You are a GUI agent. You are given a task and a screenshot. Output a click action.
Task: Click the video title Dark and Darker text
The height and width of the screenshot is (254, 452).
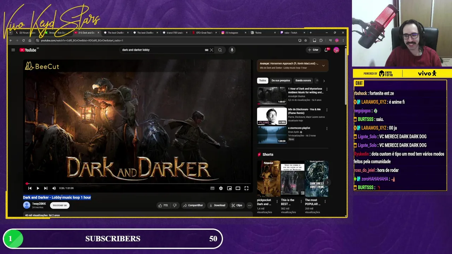click(x=57, y=198)
